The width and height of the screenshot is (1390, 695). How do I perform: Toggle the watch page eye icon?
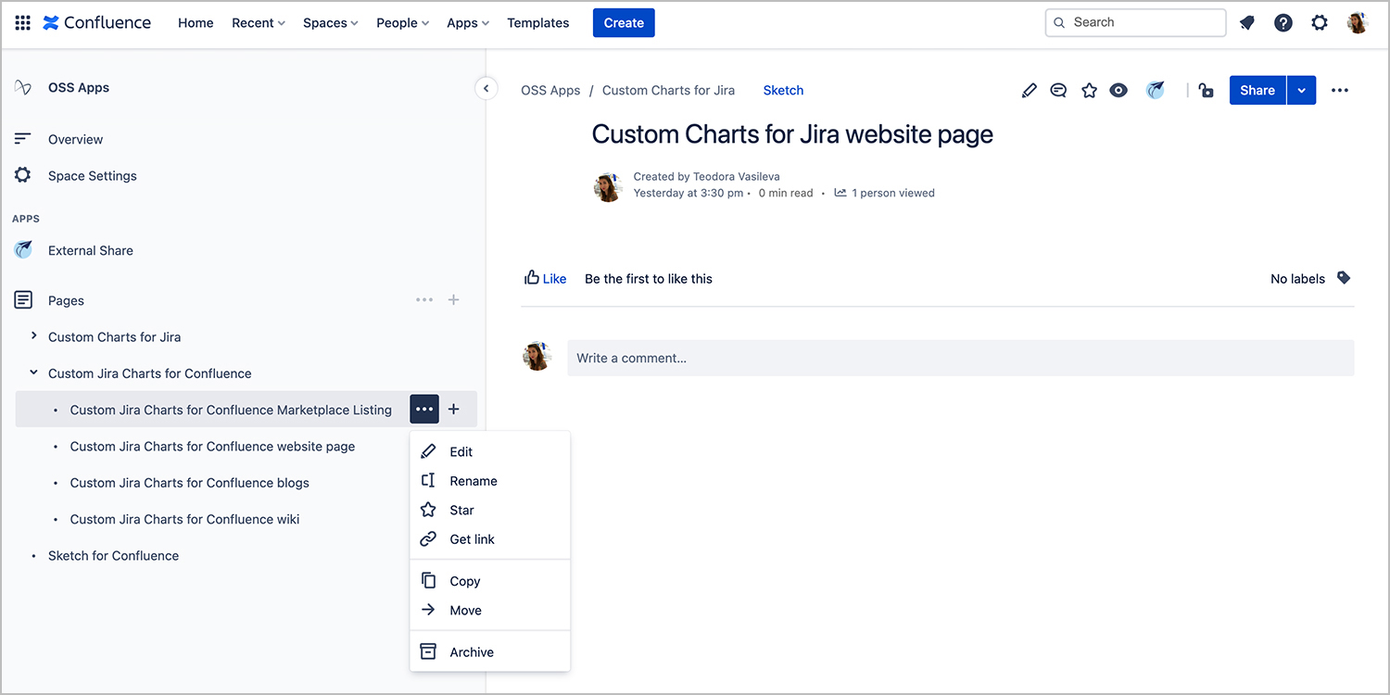pyautogui.click(x=1118, y=90)
